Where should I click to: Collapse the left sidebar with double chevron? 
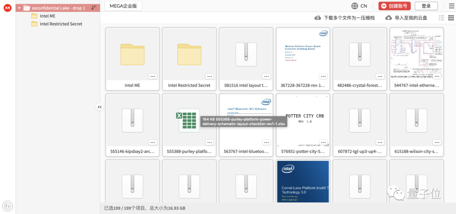click(x=100, y=107)
